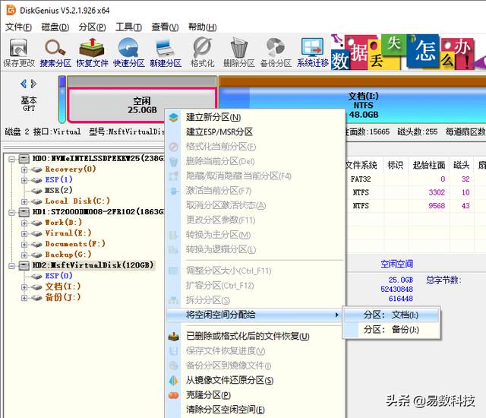This screenshot has width=486, height=418.
Task: Go to previous disk with left arrow
Action: tap(24, 84)
